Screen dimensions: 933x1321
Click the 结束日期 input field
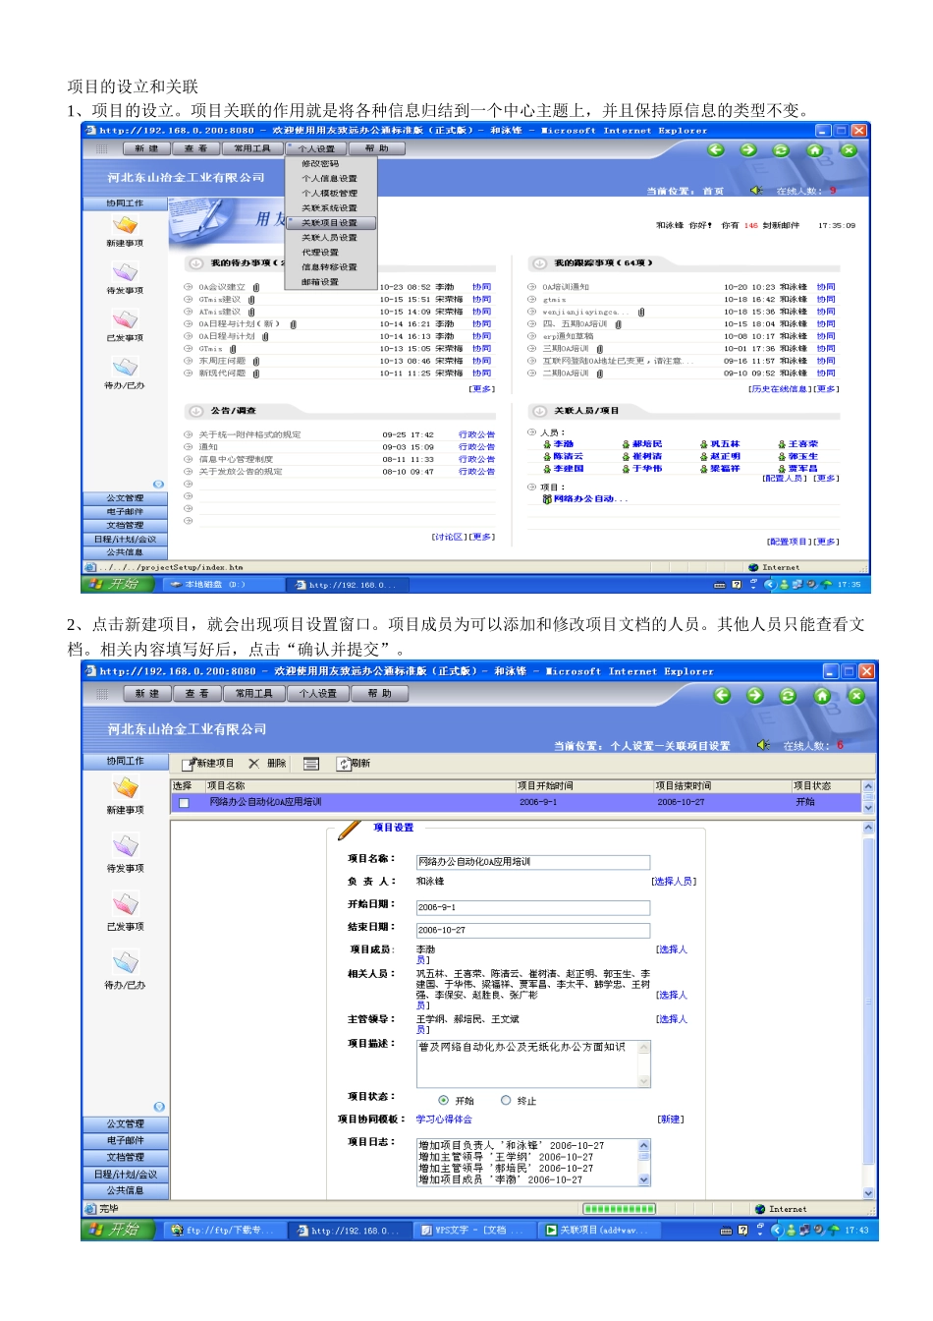tap(533, 930)
